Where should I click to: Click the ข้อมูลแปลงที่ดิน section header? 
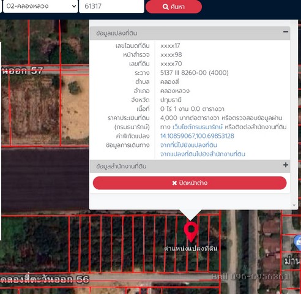(190, 33)
